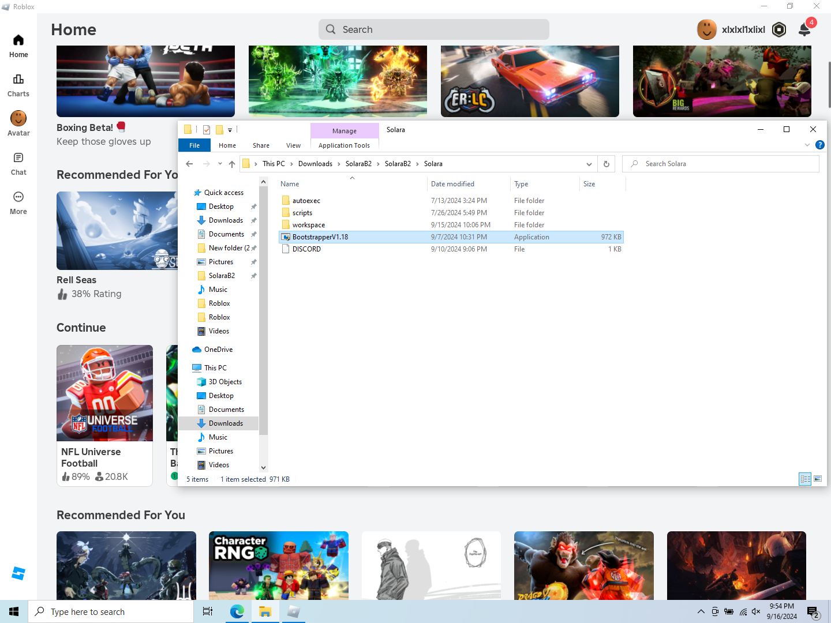Click Downloads in the address breadcrumb

tap(315, 164)
